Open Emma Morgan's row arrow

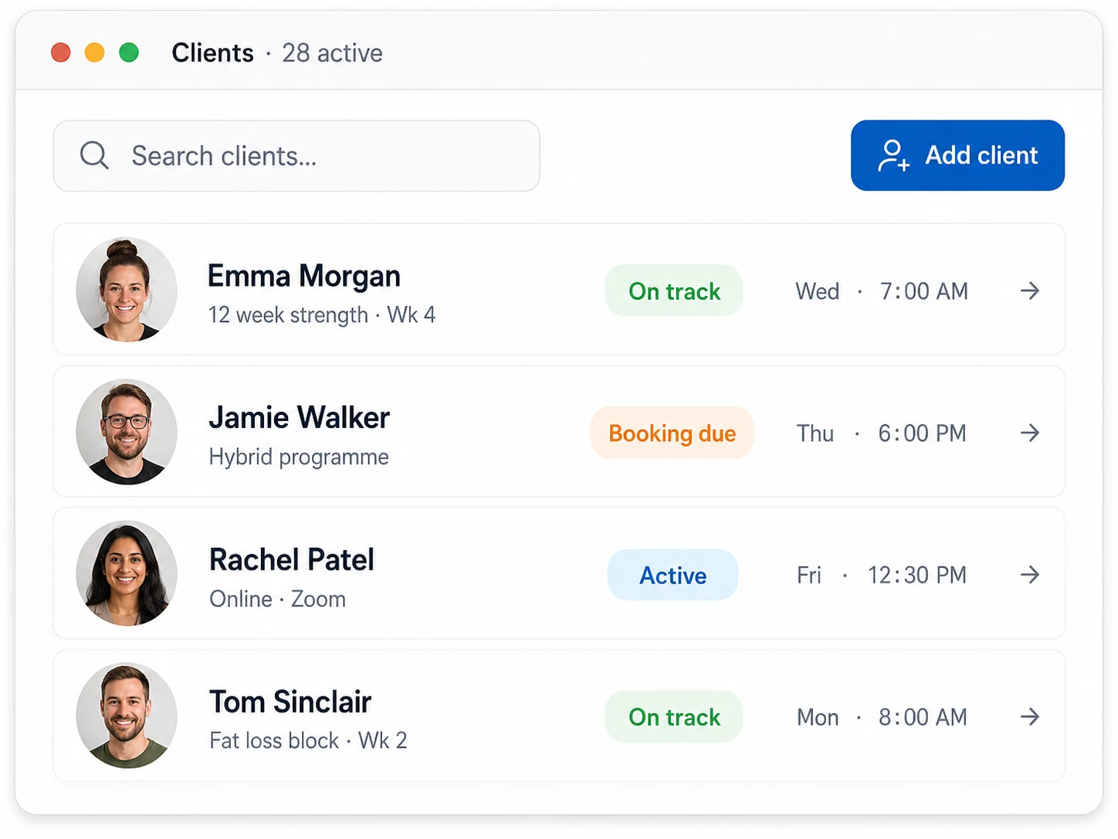1029,290
